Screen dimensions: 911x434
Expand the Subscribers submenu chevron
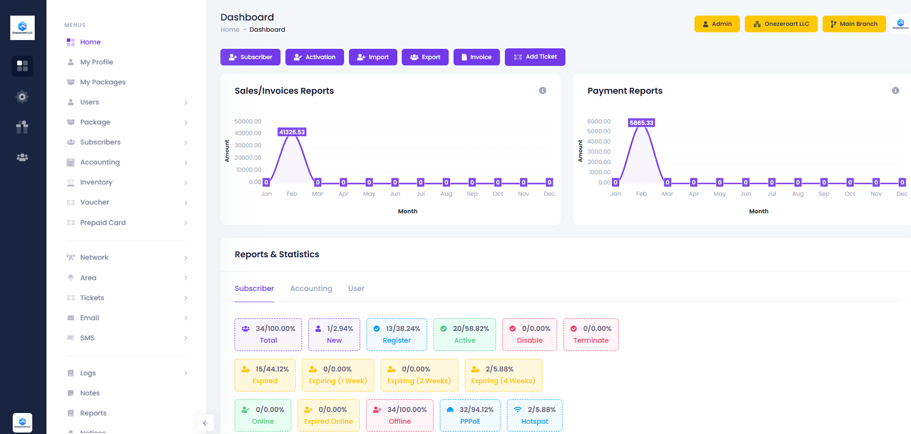186,143
